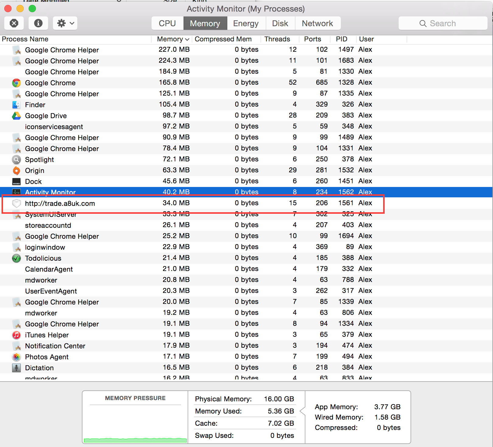Click the Dock process icon

tap(16, 181)
